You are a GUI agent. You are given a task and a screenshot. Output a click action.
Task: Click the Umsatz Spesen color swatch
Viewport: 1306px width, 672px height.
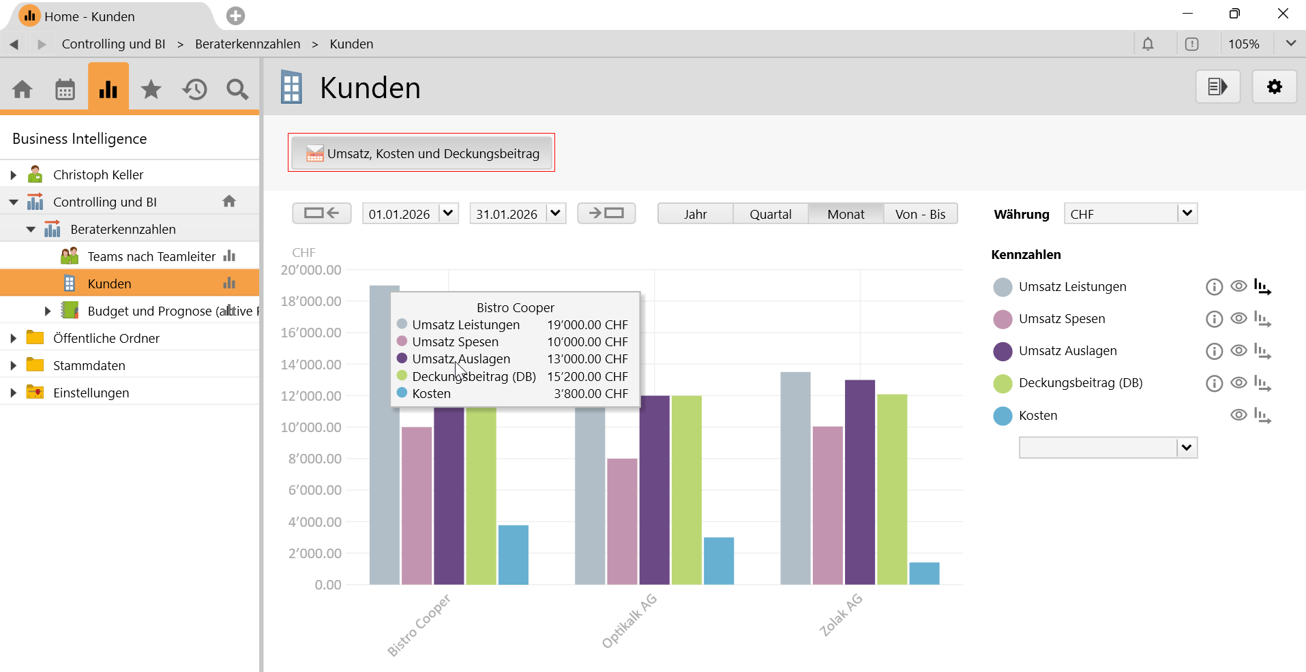(x=1003, y=319)
